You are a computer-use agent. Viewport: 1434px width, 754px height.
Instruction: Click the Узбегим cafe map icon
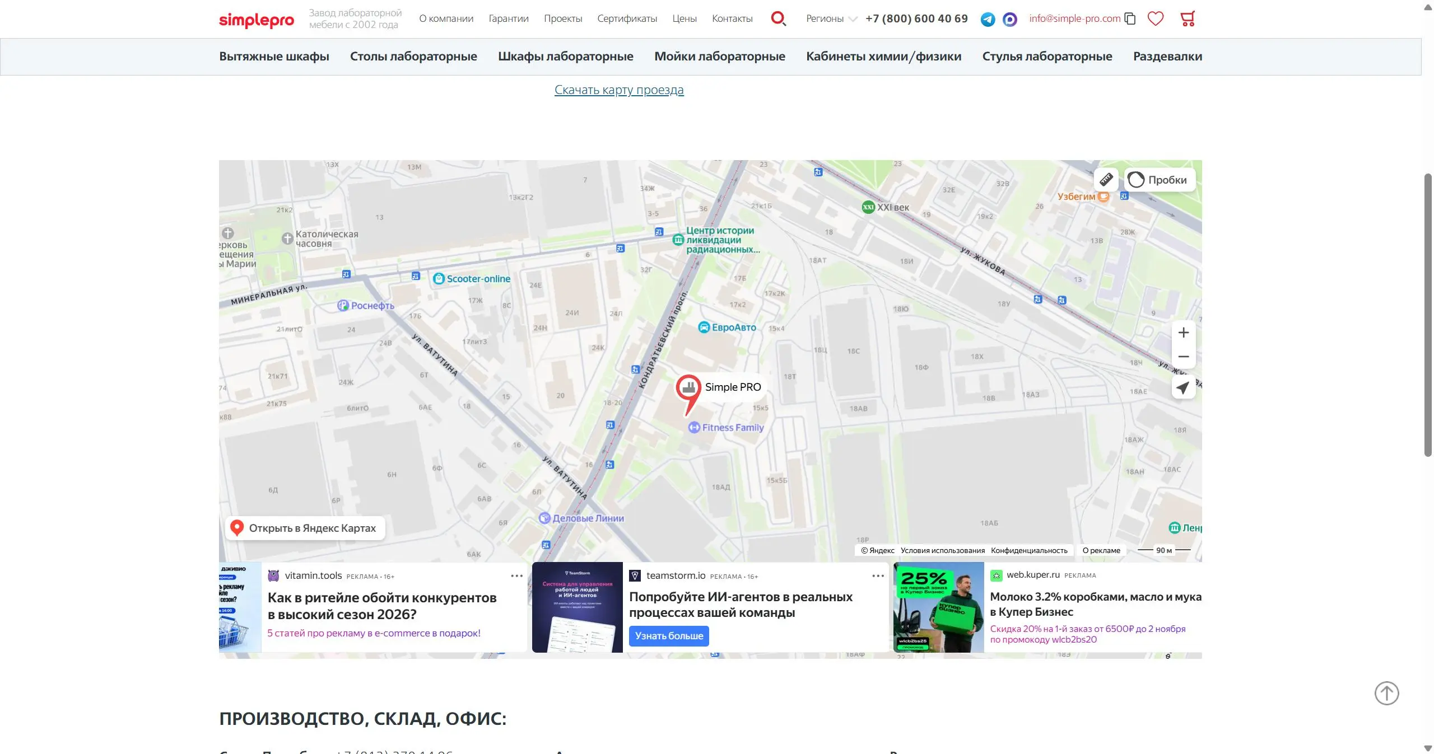[x=1104, y=196]
